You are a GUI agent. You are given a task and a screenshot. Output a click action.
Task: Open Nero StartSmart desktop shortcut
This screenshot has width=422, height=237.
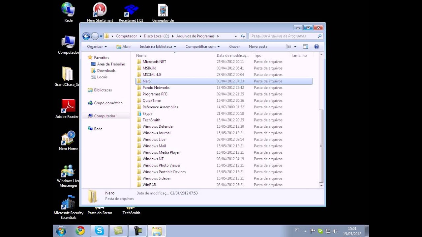(100, 12)
